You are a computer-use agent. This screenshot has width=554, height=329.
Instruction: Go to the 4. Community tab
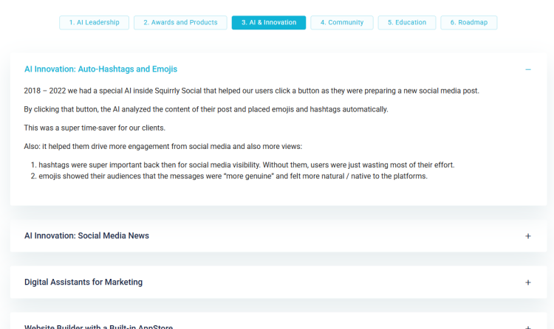[342, 23]
